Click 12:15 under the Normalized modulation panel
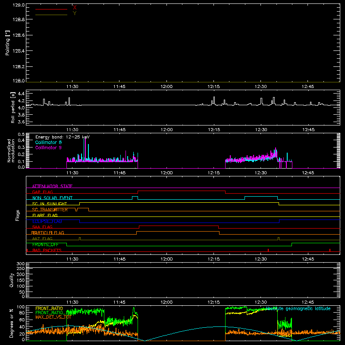 (x=213, y=173)
